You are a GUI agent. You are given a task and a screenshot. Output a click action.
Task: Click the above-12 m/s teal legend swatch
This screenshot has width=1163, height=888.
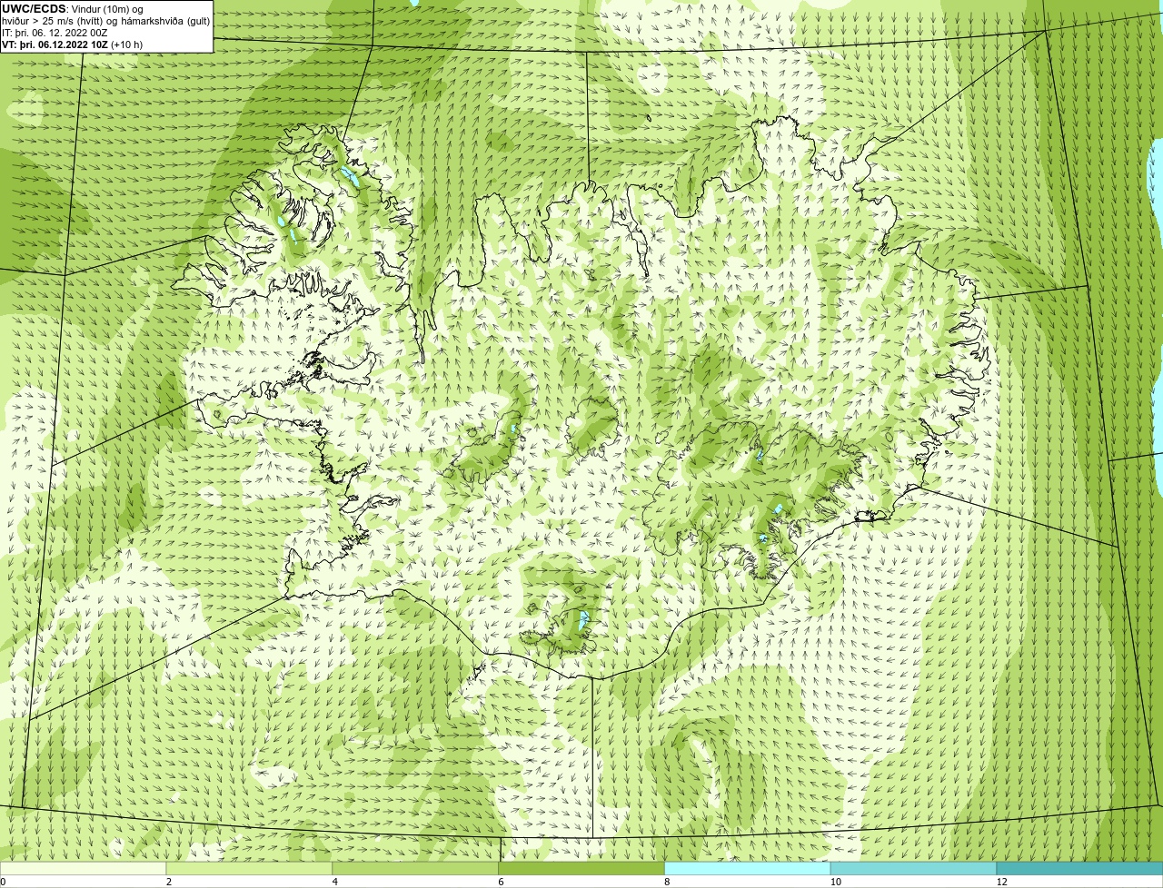pyautogui.click(x=1079, y=868)
